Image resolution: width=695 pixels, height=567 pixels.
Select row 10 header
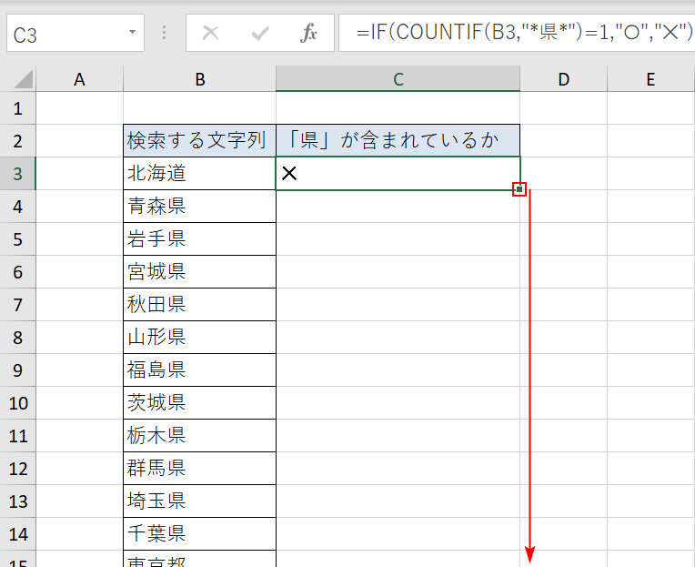(x=17, y=403)
